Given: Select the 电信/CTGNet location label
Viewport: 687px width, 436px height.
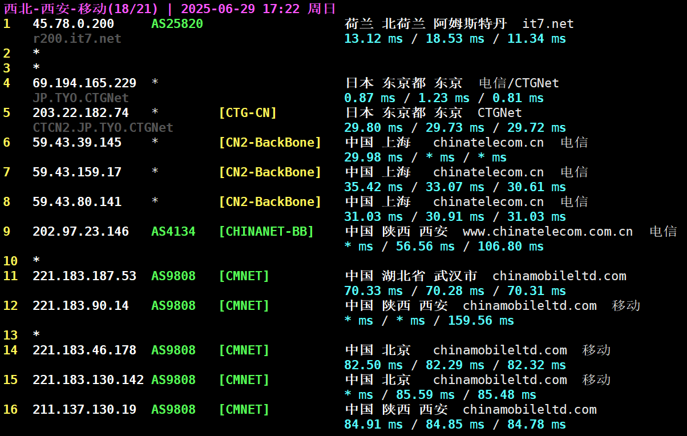Looking at the screenshot, I should pyautogui.click(x=519, y=83).
